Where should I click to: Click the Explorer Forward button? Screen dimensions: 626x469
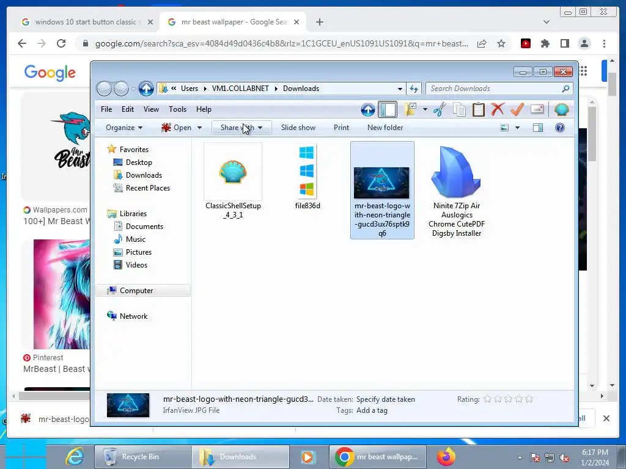tap(121, 89)
